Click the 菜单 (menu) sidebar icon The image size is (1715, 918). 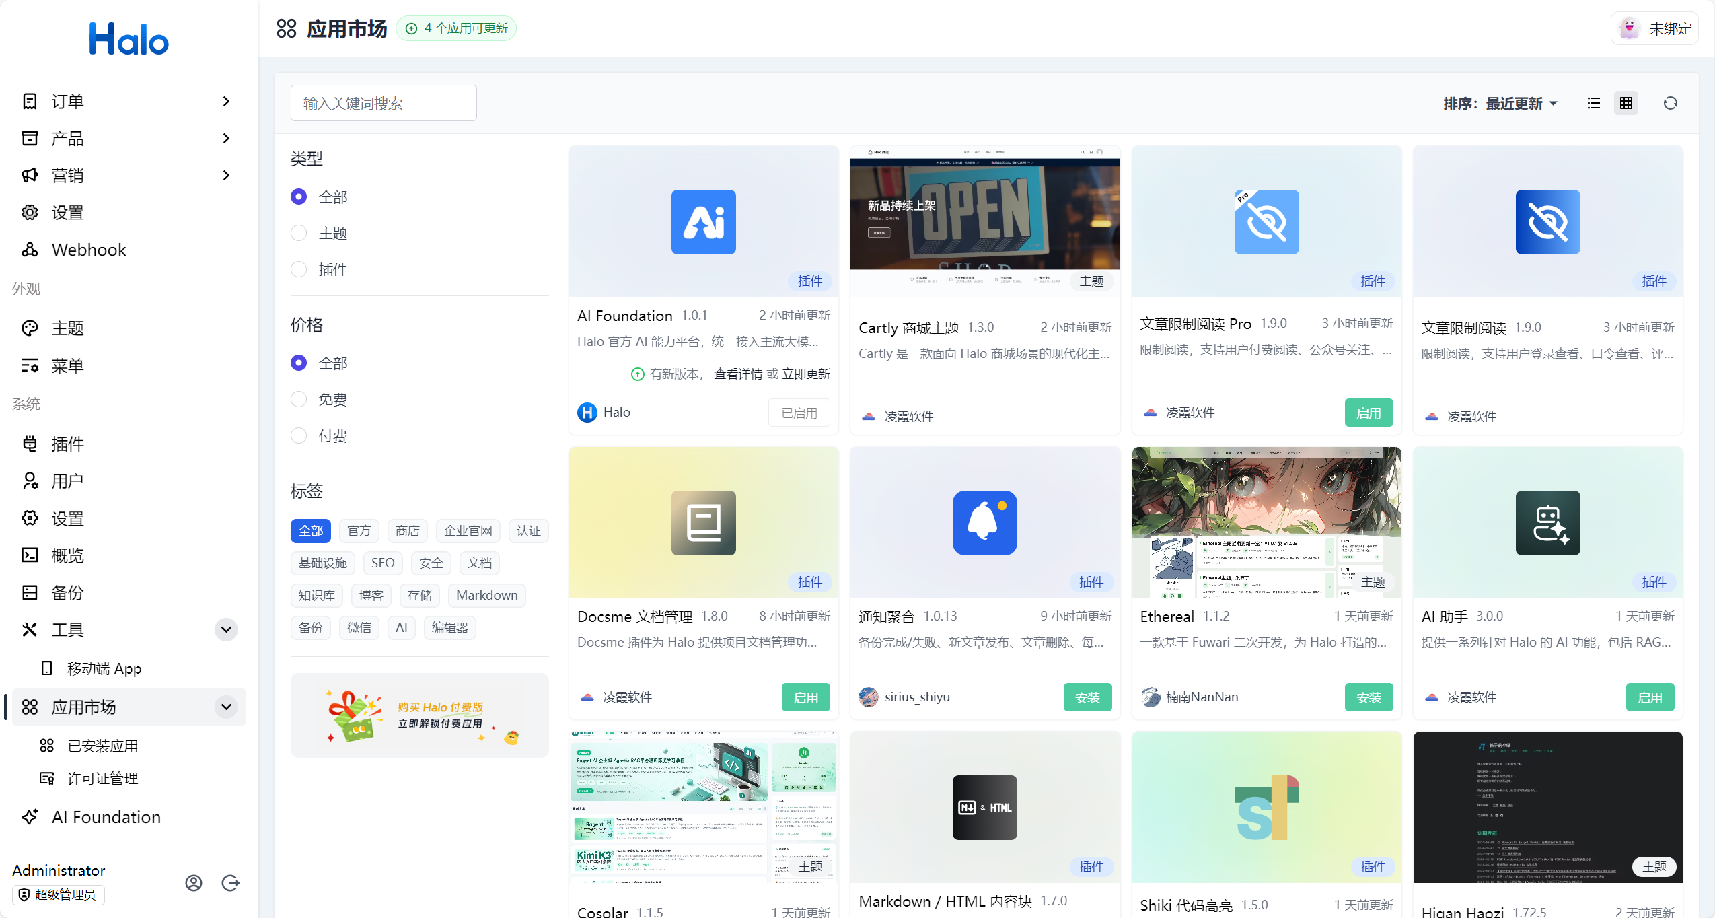click(x=30, y=365)
